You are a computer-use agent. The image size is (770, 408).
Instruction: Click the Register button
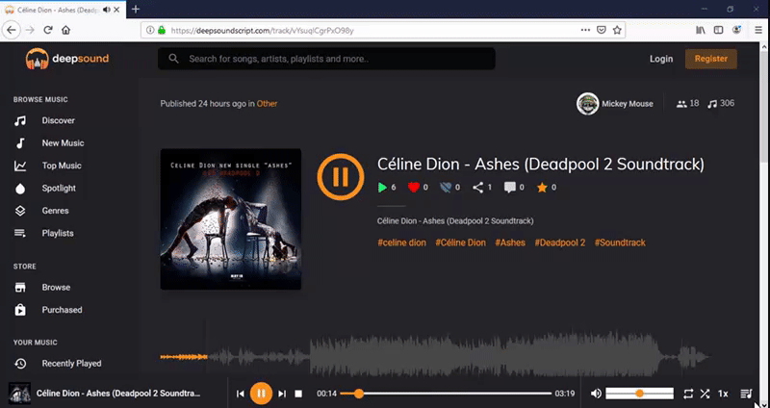pyautogui.click(x=710, y=59)
